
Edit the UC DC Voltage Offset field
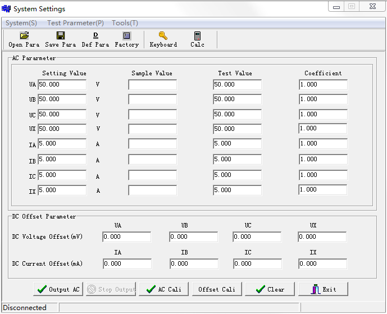[x=257, y=237]
